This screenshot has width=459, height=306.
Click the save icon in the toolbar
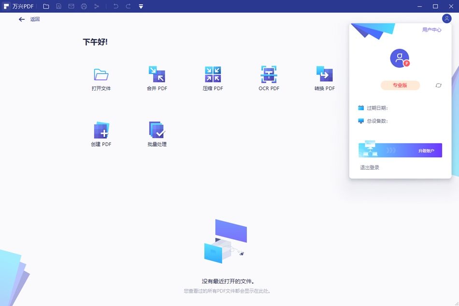[x=59, y=6]
